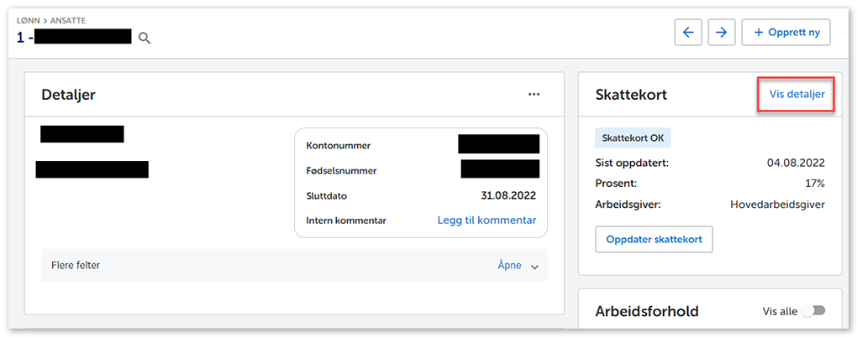Click Legg til kommentar link

coord(486,220)
